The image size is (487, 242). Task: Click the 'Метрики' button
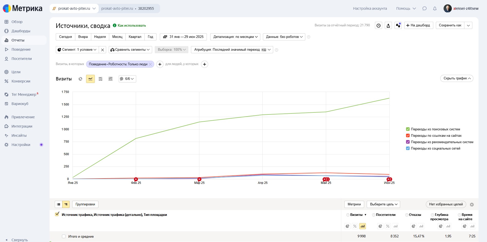point(354,204)
